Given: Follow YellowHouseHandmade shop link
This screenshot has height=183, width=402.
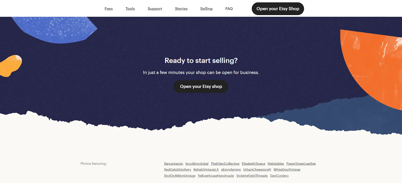Looking at the screenshot, I should (x=216, y=176).
